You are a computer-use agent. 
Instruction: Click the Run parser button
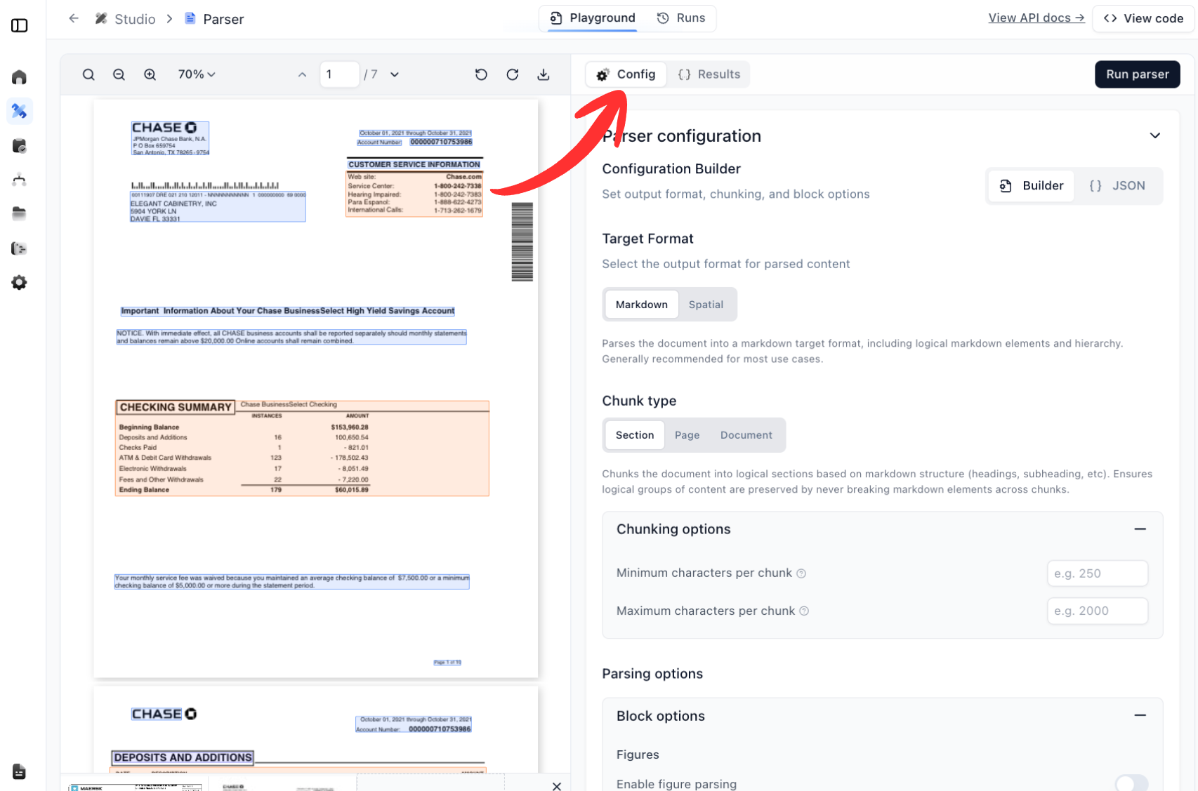click(1137, 74)
